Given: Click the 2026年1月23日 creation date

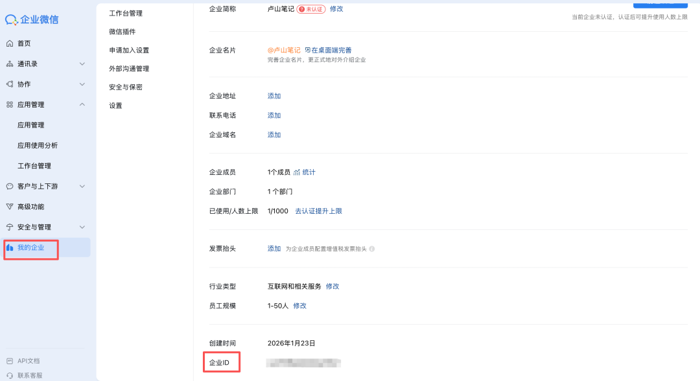Looking at the screenshot, I should [292, 343].
